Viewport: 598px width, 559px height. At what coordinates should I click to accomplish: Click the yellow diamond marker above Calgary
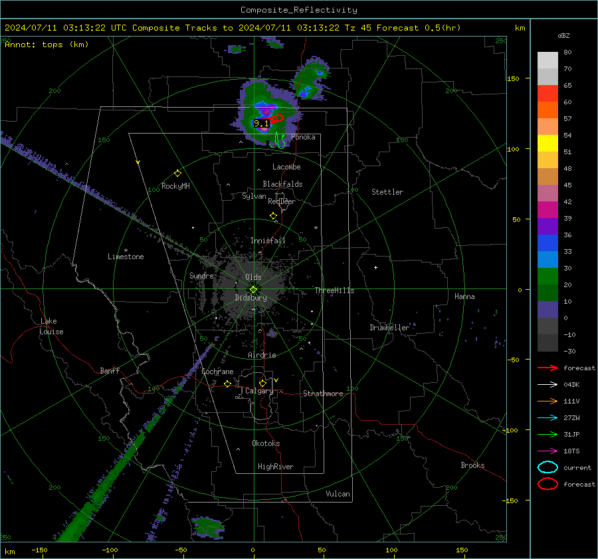[262, 383]
